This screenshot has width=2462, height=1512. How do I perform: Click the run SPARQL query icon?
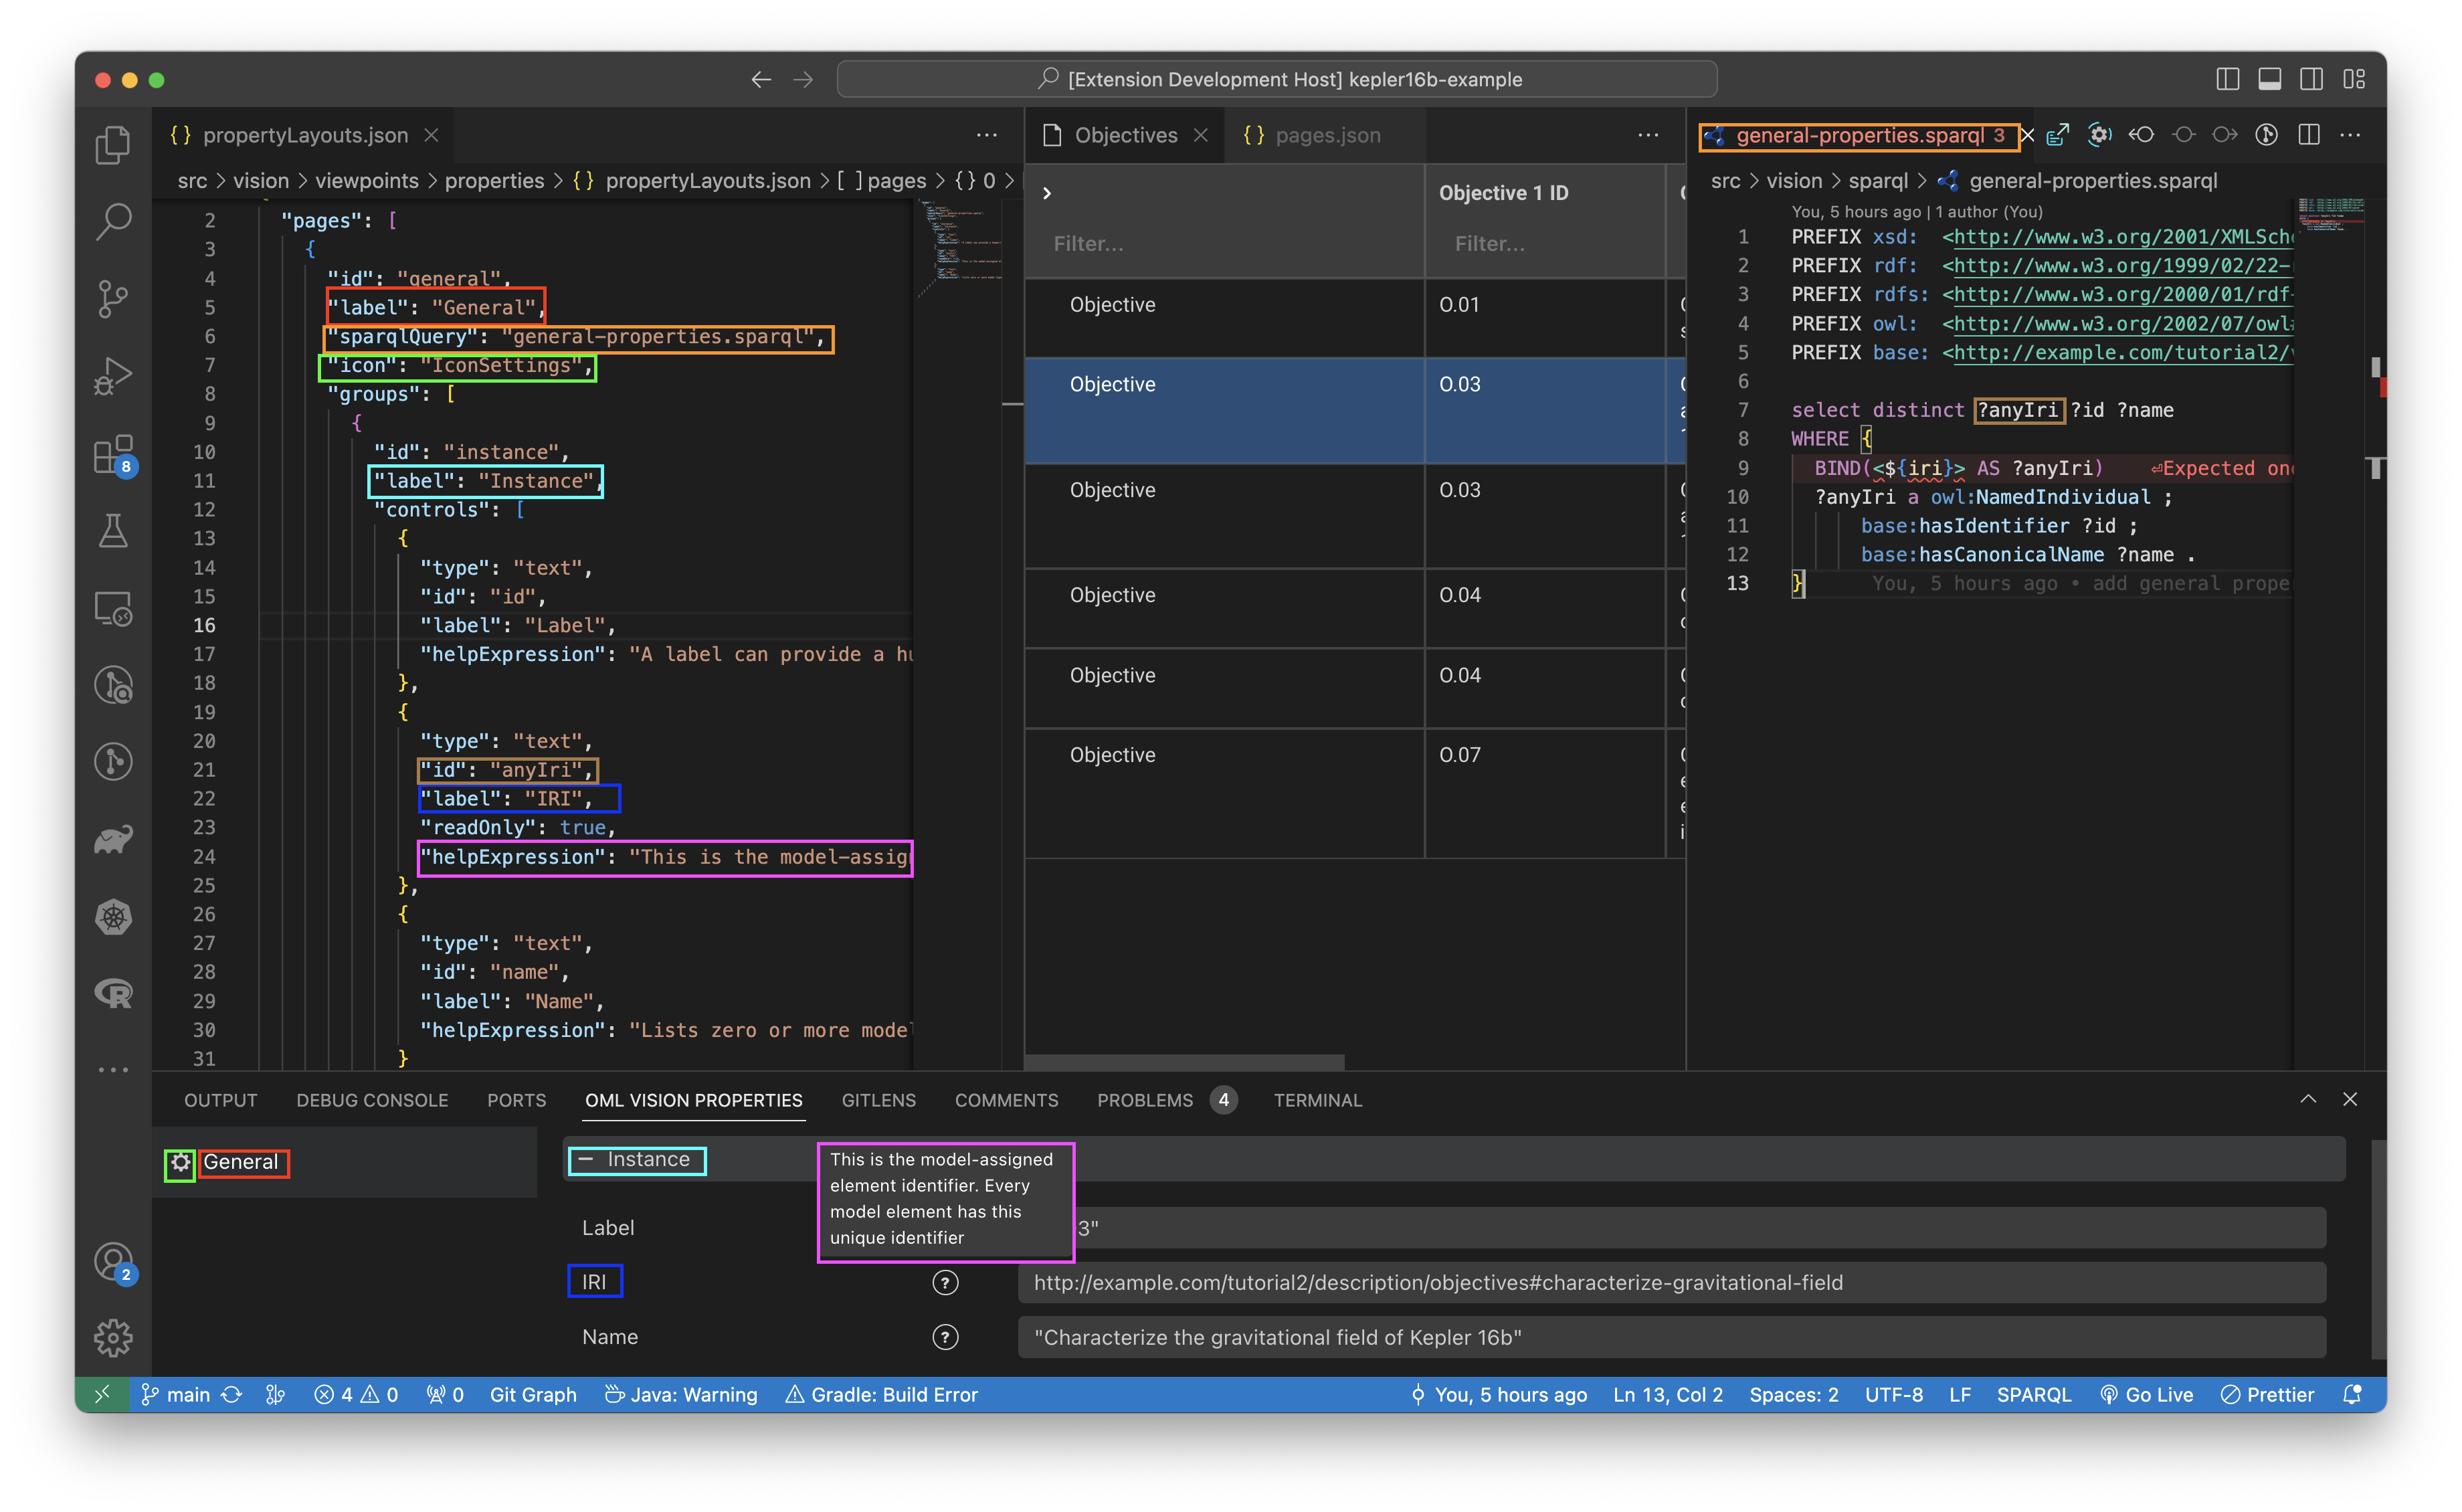coord(2058,135)
